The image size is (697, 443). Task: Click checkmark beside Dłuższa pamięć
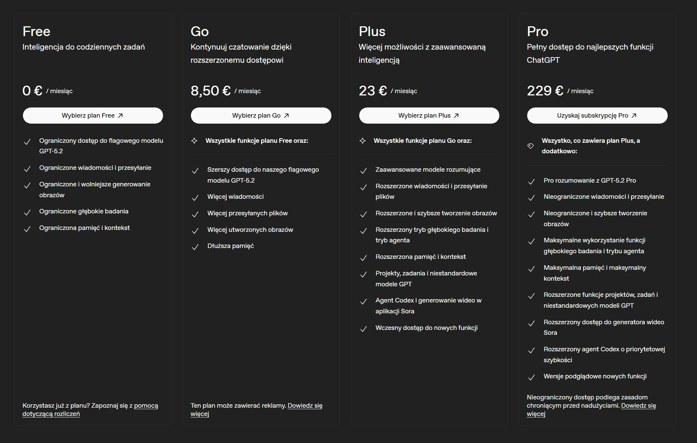[x=195, y=247]
